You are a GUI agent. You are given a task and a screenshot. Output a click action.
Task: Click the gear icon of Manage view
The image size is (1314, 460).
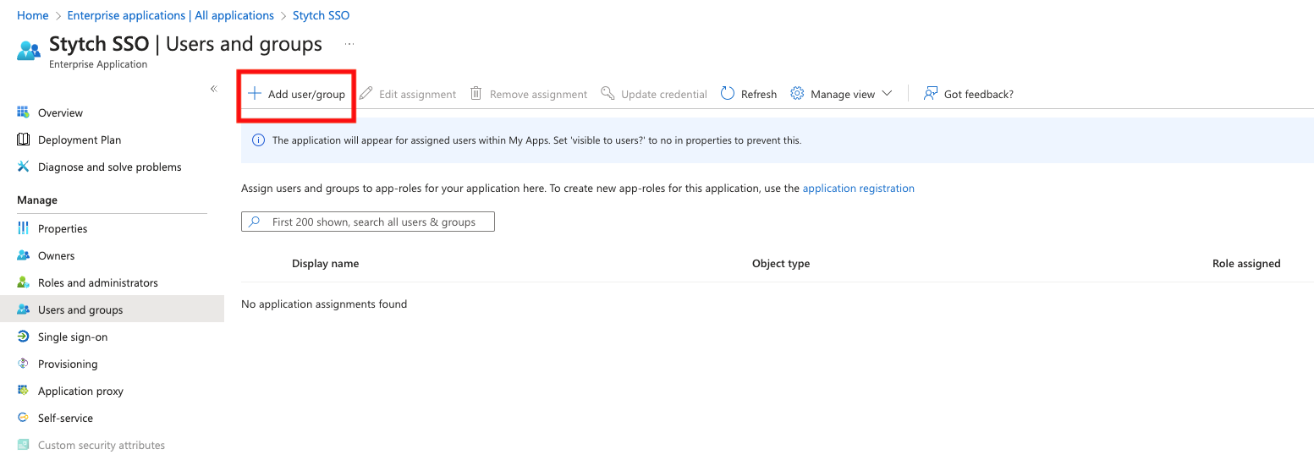[x=797, y=94]
